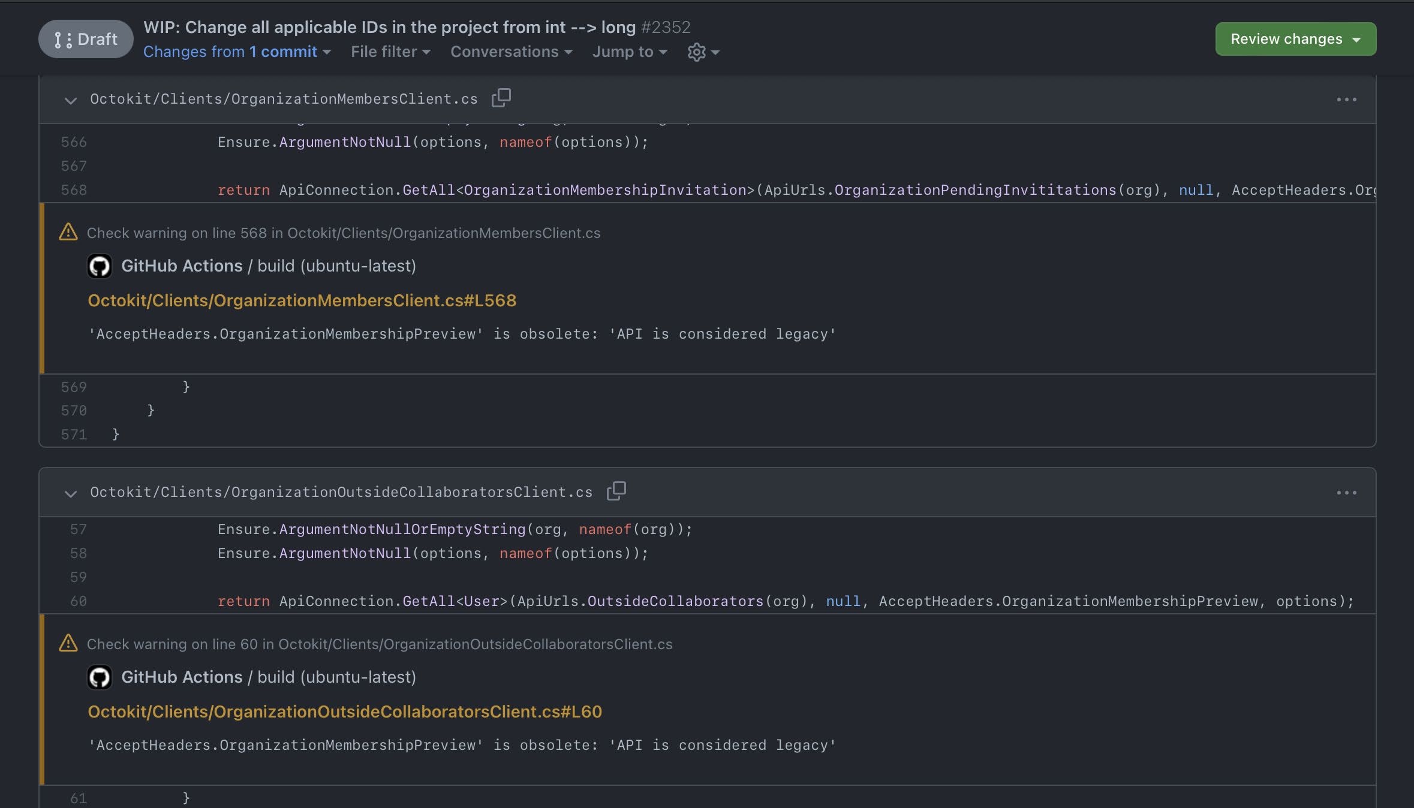The image size is (1414, 808).
Task: Copy the OrganizationMembersClient.cs file path
Action: point(500,98)
